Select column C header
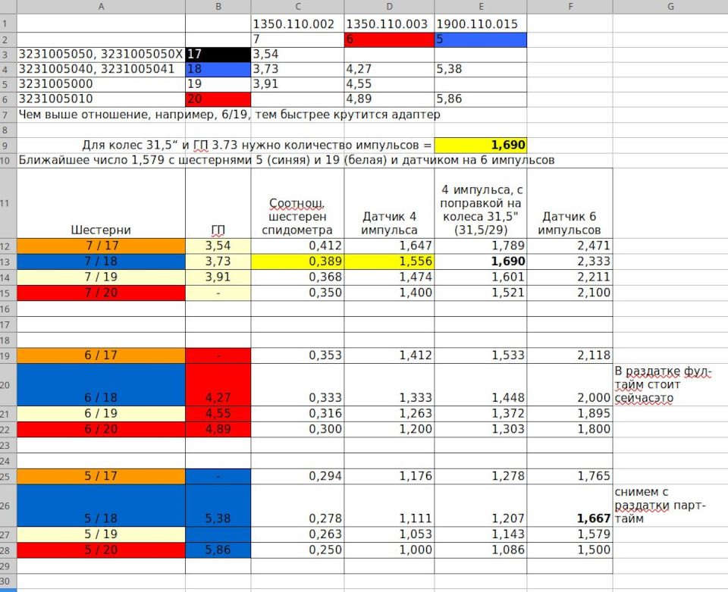728x592 pixels. click(x=297, y=7)
